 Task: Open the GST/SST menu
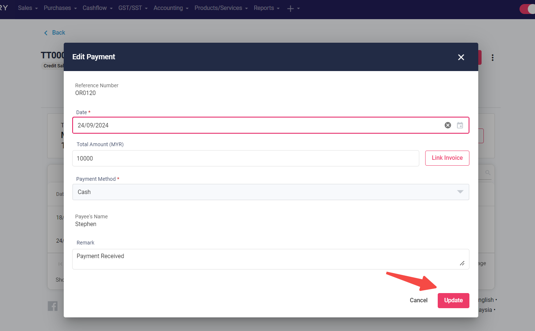click(133, 8)
